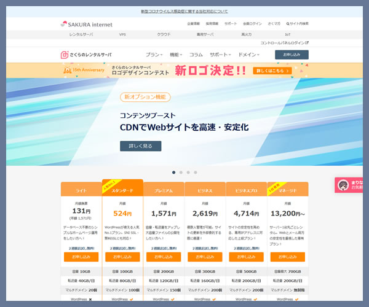The image size is (369, 307).
Task: Click the 新ロゴ決定!! banner text
Action: pos(210,70)
